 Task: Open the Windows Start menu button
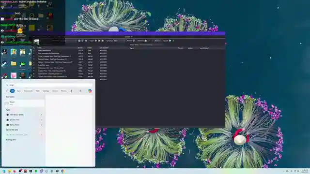click(x=4, y=171)
